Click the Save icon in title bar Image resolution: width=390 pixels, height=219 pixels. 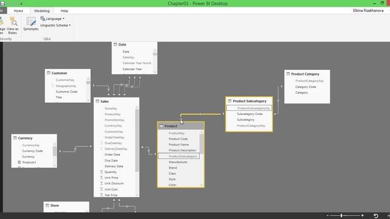click(2, 4)
